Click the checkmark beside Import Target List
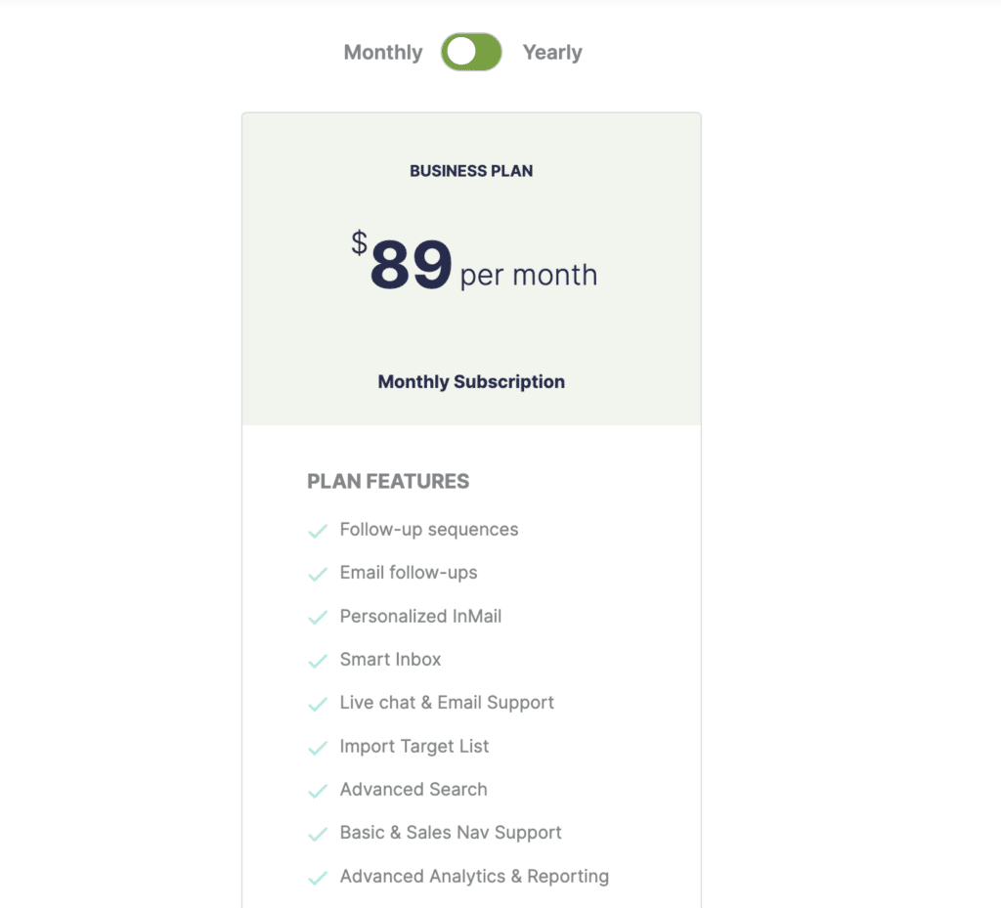 pos(318,748)
